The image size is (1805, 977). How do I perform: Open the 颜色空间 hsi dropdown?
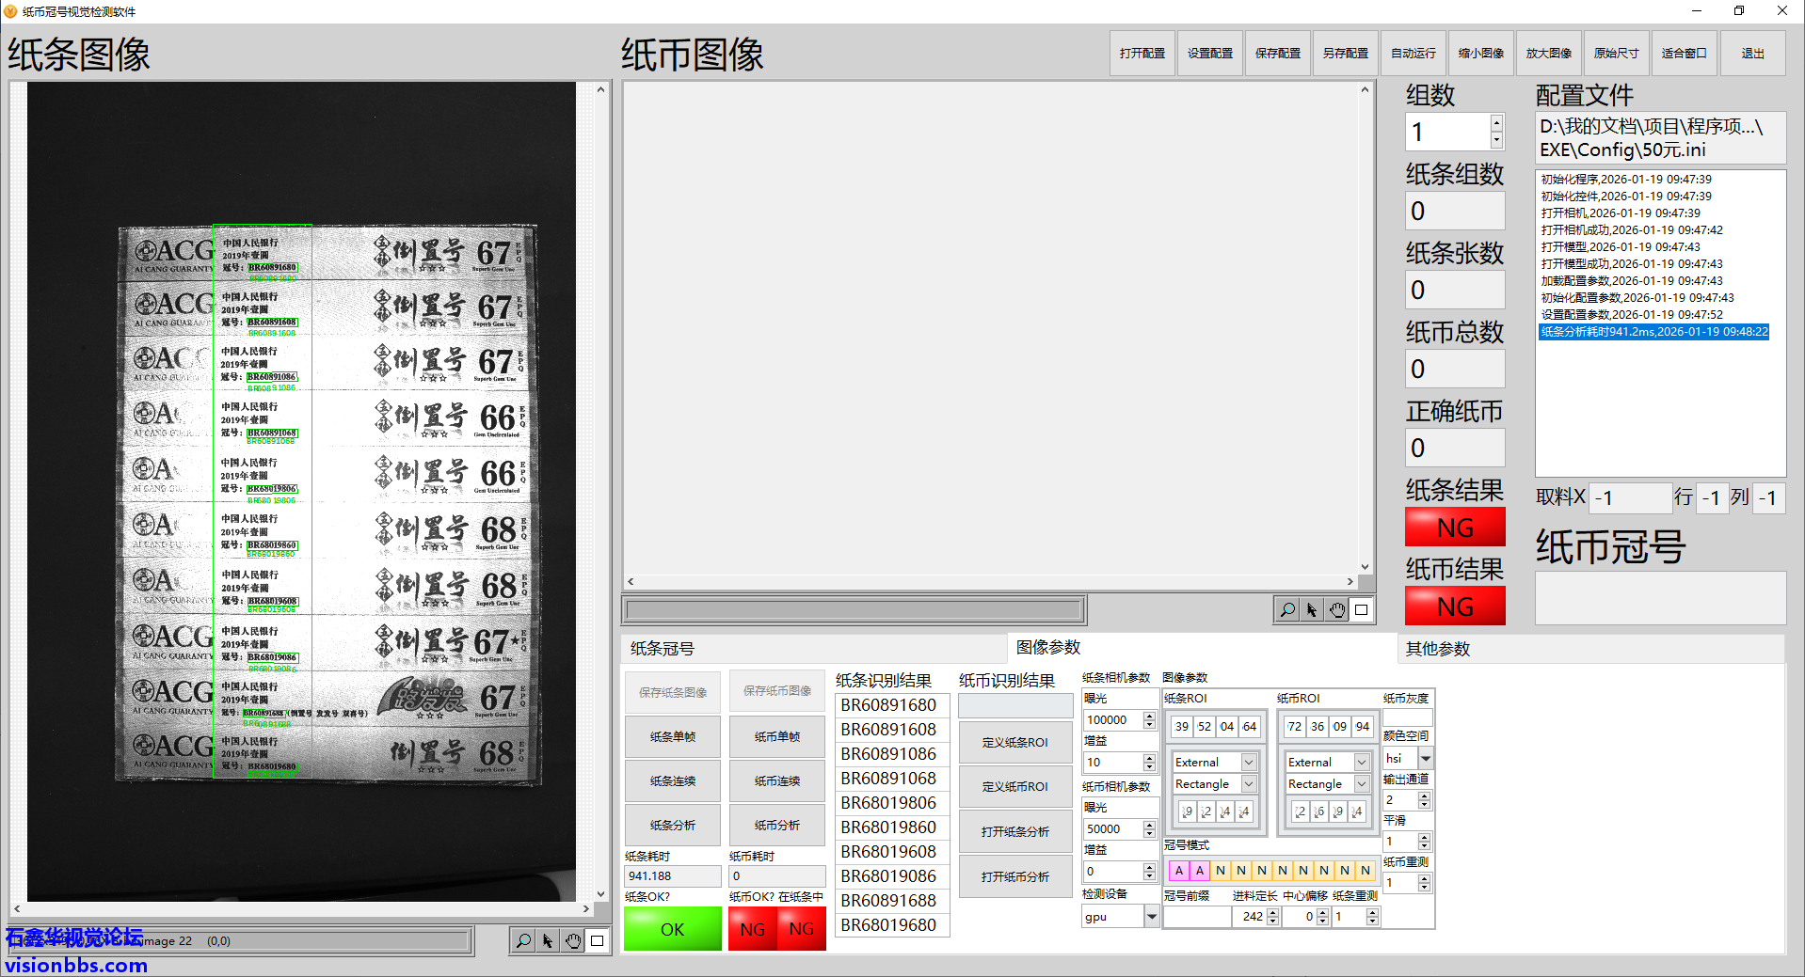(1425, 758)
